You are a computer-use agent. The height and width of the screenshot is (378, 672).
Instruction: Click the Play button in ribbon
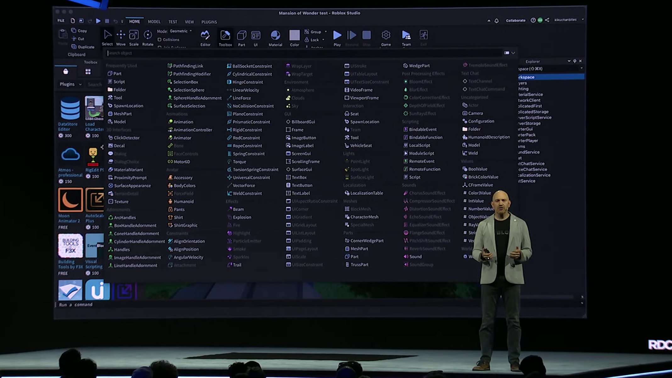point(337,38)
